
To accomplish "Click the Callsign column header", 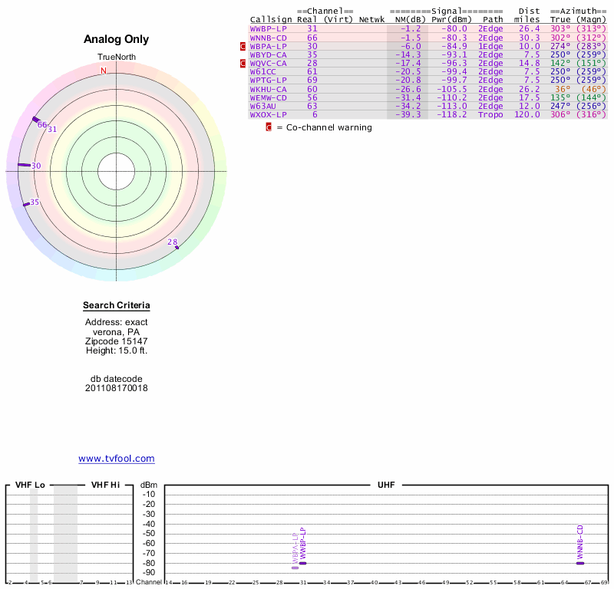I will 271,19.
